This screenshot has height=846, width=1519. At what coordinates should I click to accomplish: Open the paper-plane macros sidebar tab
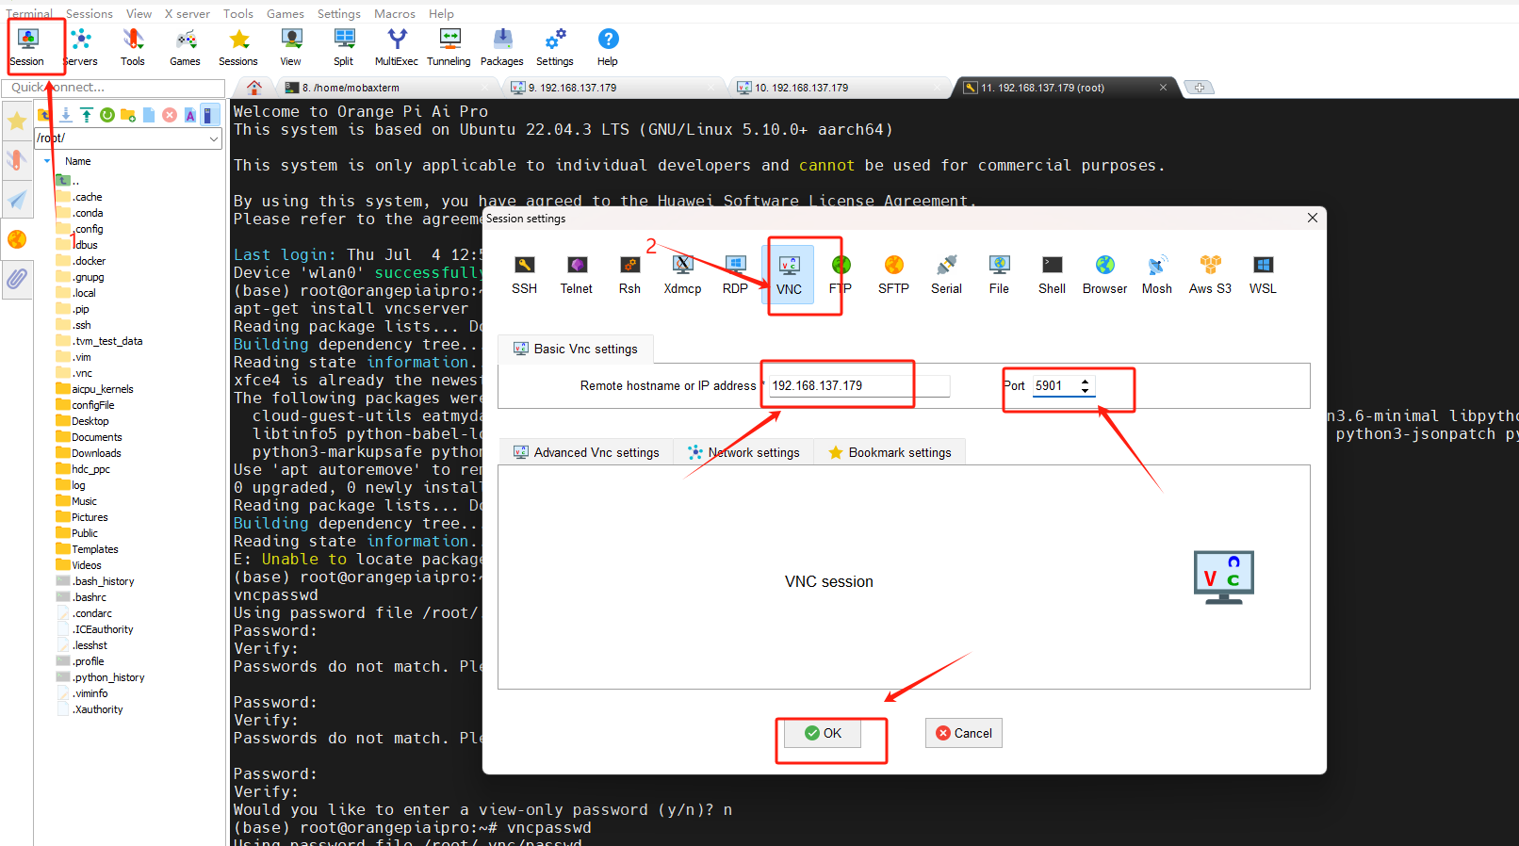pos(17,200)
